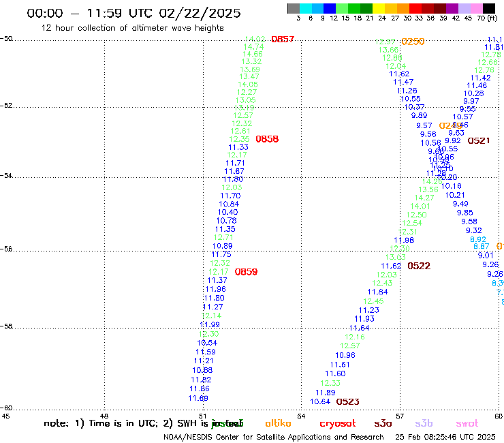Click the dark red 0521 time label
Screen dimensions: 504x443
(479, 140)
